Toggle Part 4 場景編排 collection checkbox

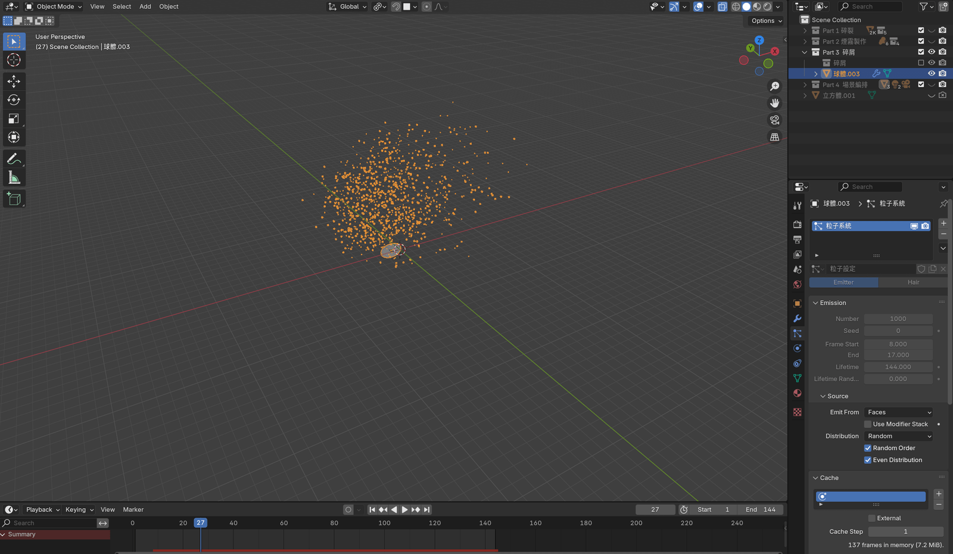(x=921, y=84)
